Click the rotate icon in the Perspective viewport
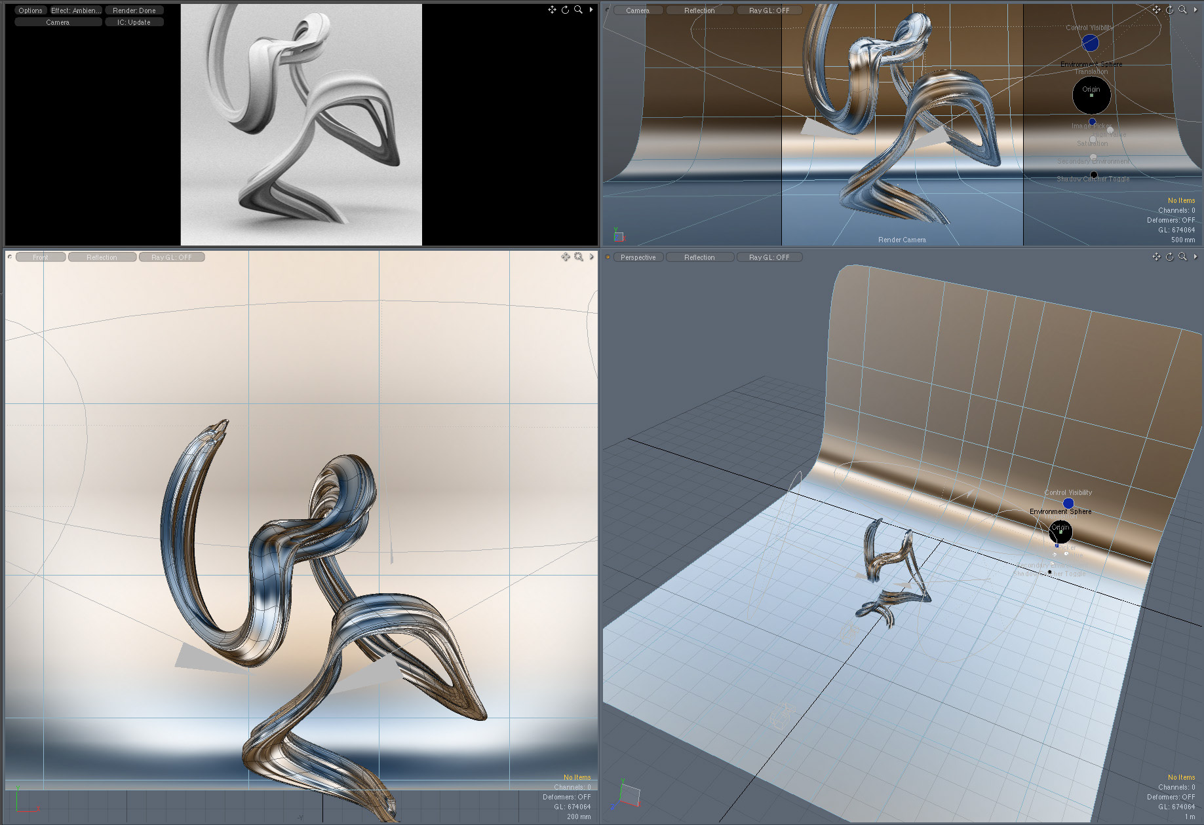Viewport: 1204px width, 825px height. (x=1169, y=257)
